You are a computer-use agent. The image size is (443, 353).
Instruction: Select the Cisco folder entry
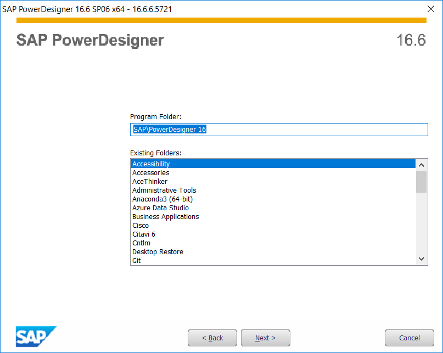[273, 225]
